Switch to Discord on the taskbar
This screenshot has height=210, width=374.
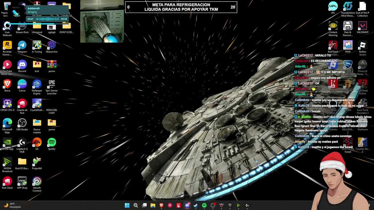pos(187,205)
